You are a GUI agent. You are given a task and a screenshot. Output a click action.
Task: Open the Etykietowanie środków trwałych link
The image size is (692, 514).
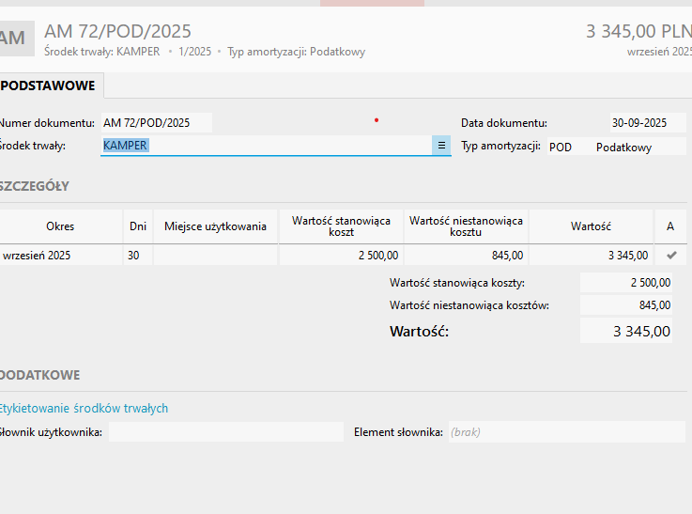click(x=85, y=408)
